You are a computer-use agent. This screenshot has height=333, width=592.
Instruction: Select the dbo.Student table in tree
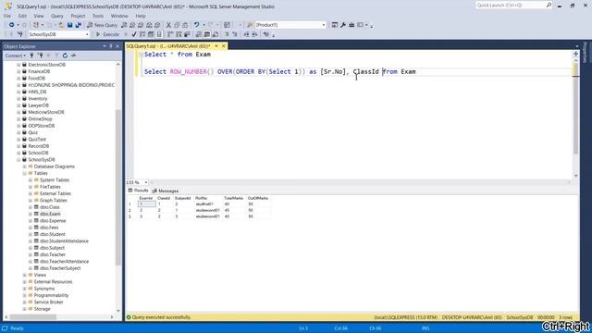point(53,234)
